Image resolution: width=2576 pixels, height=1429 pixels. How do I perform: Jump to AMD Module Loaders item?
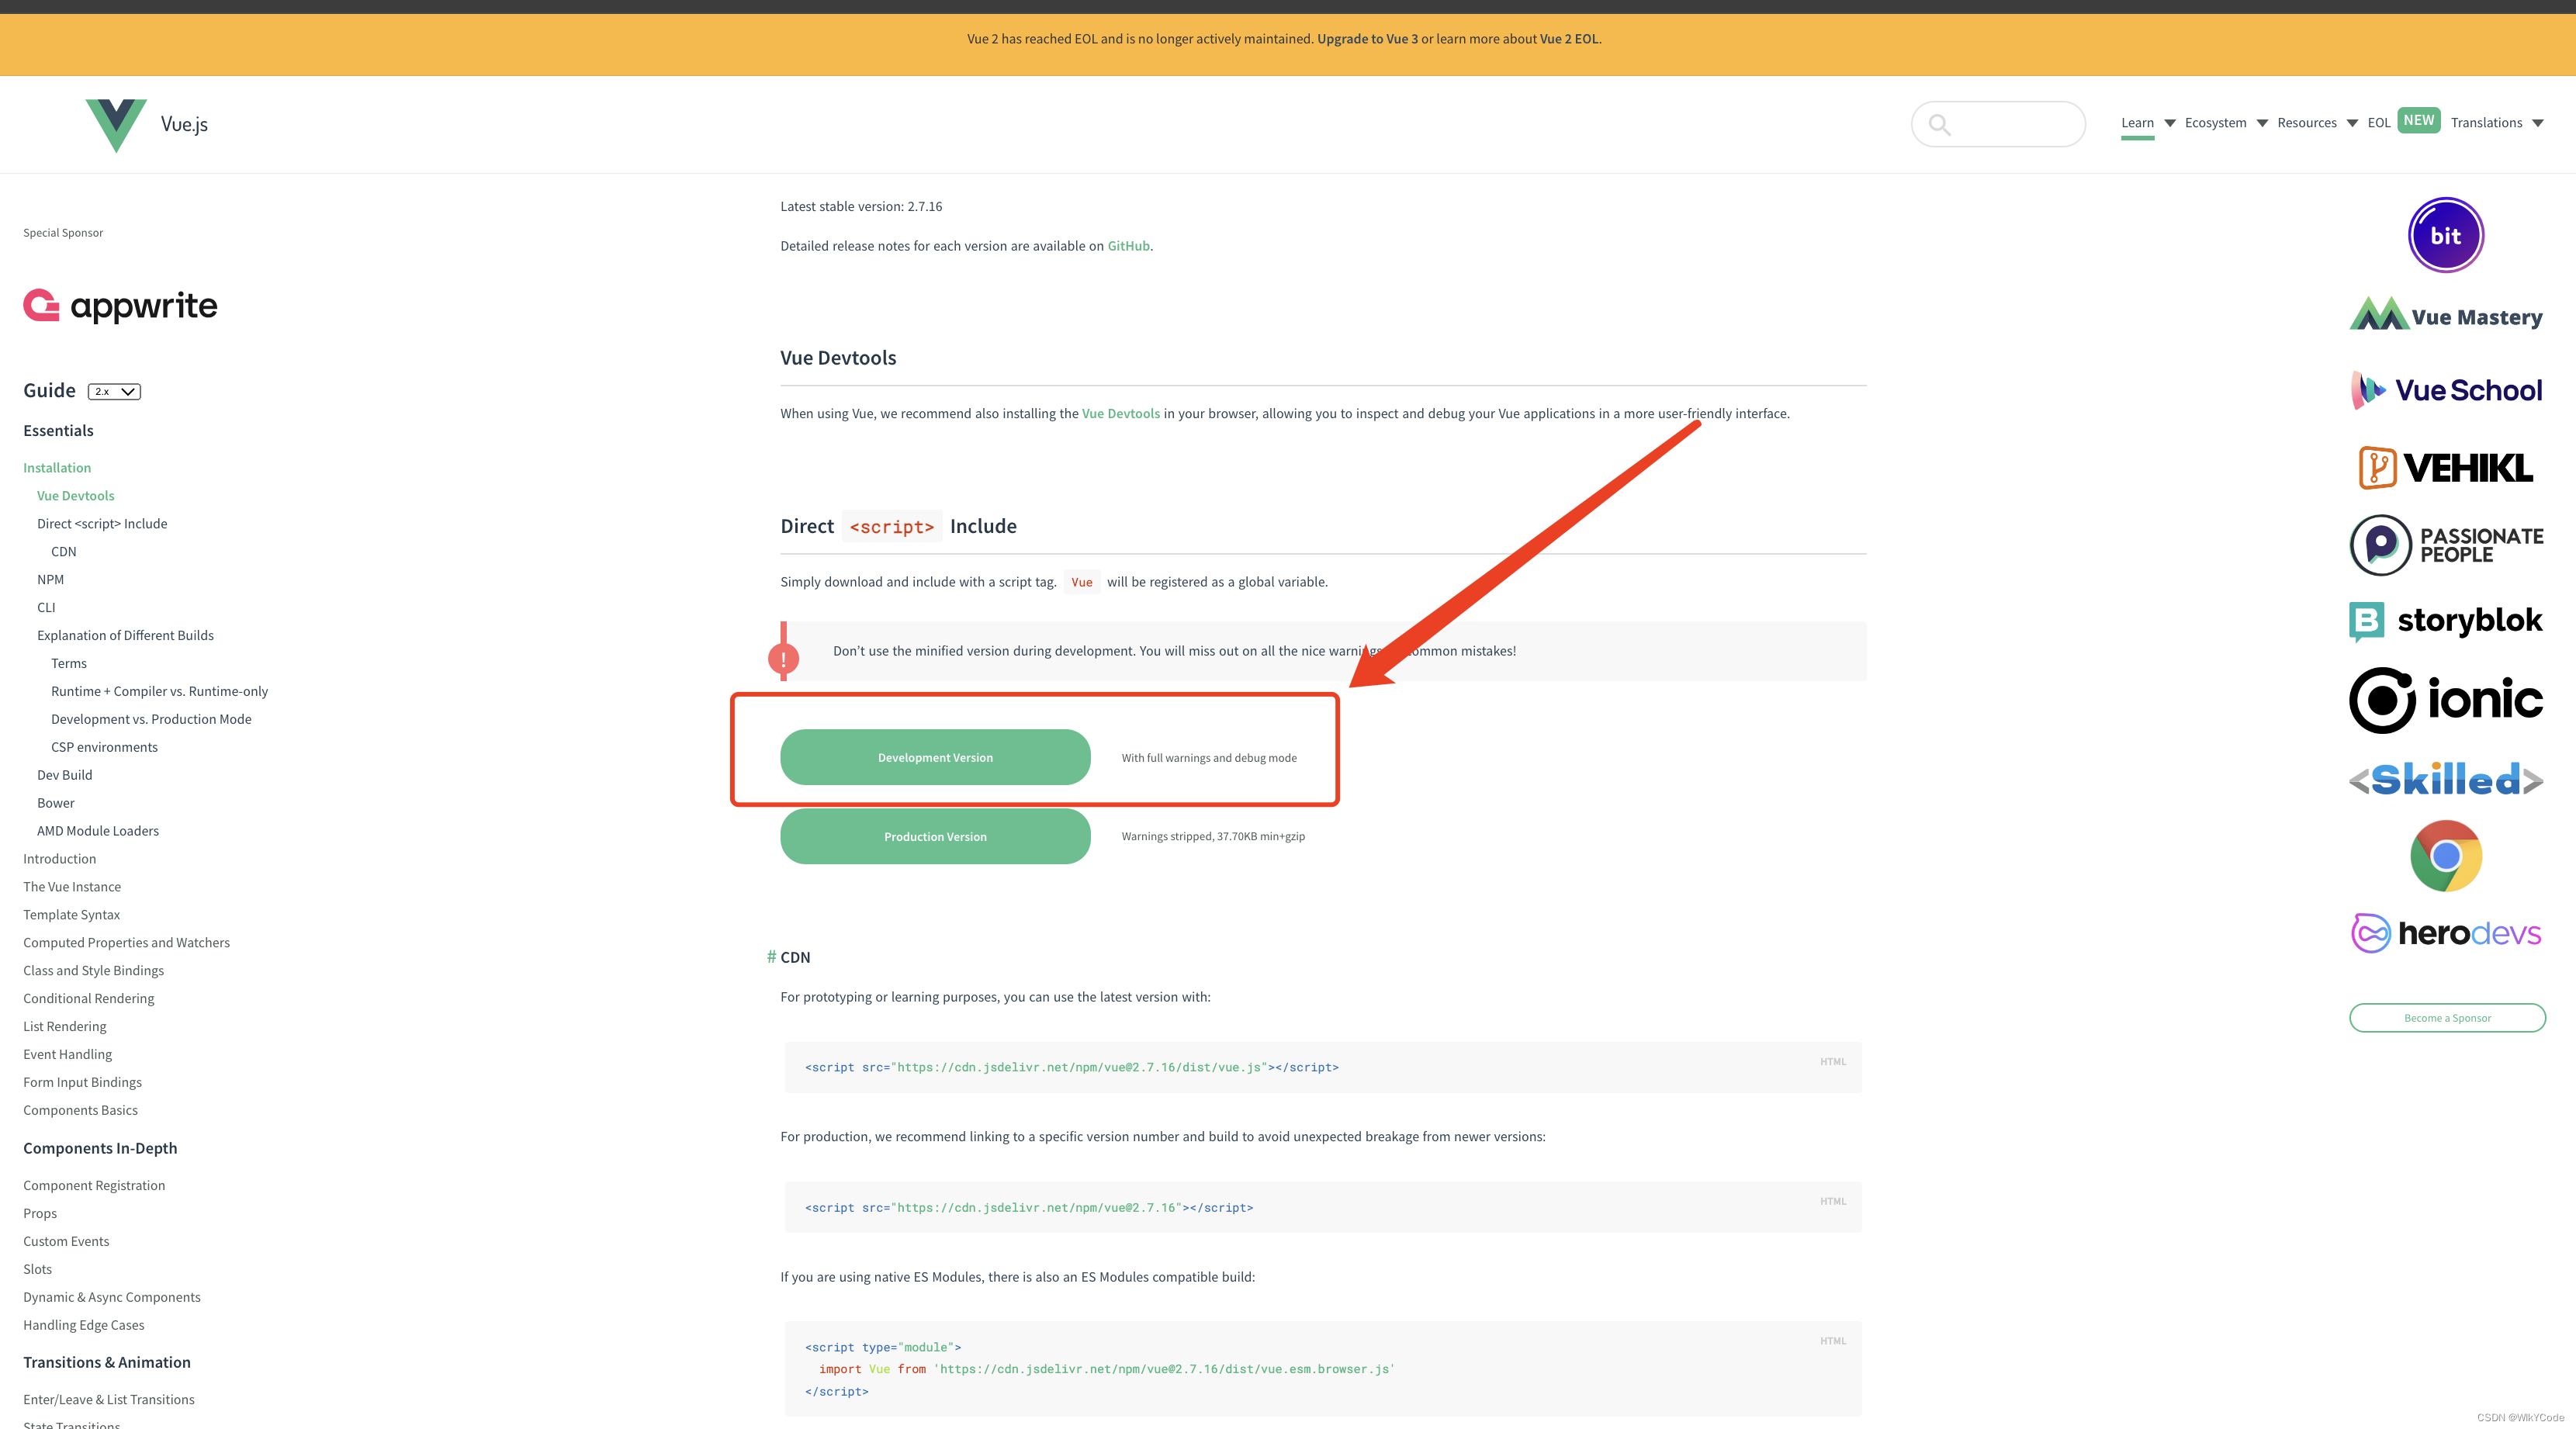click(98, 831)
